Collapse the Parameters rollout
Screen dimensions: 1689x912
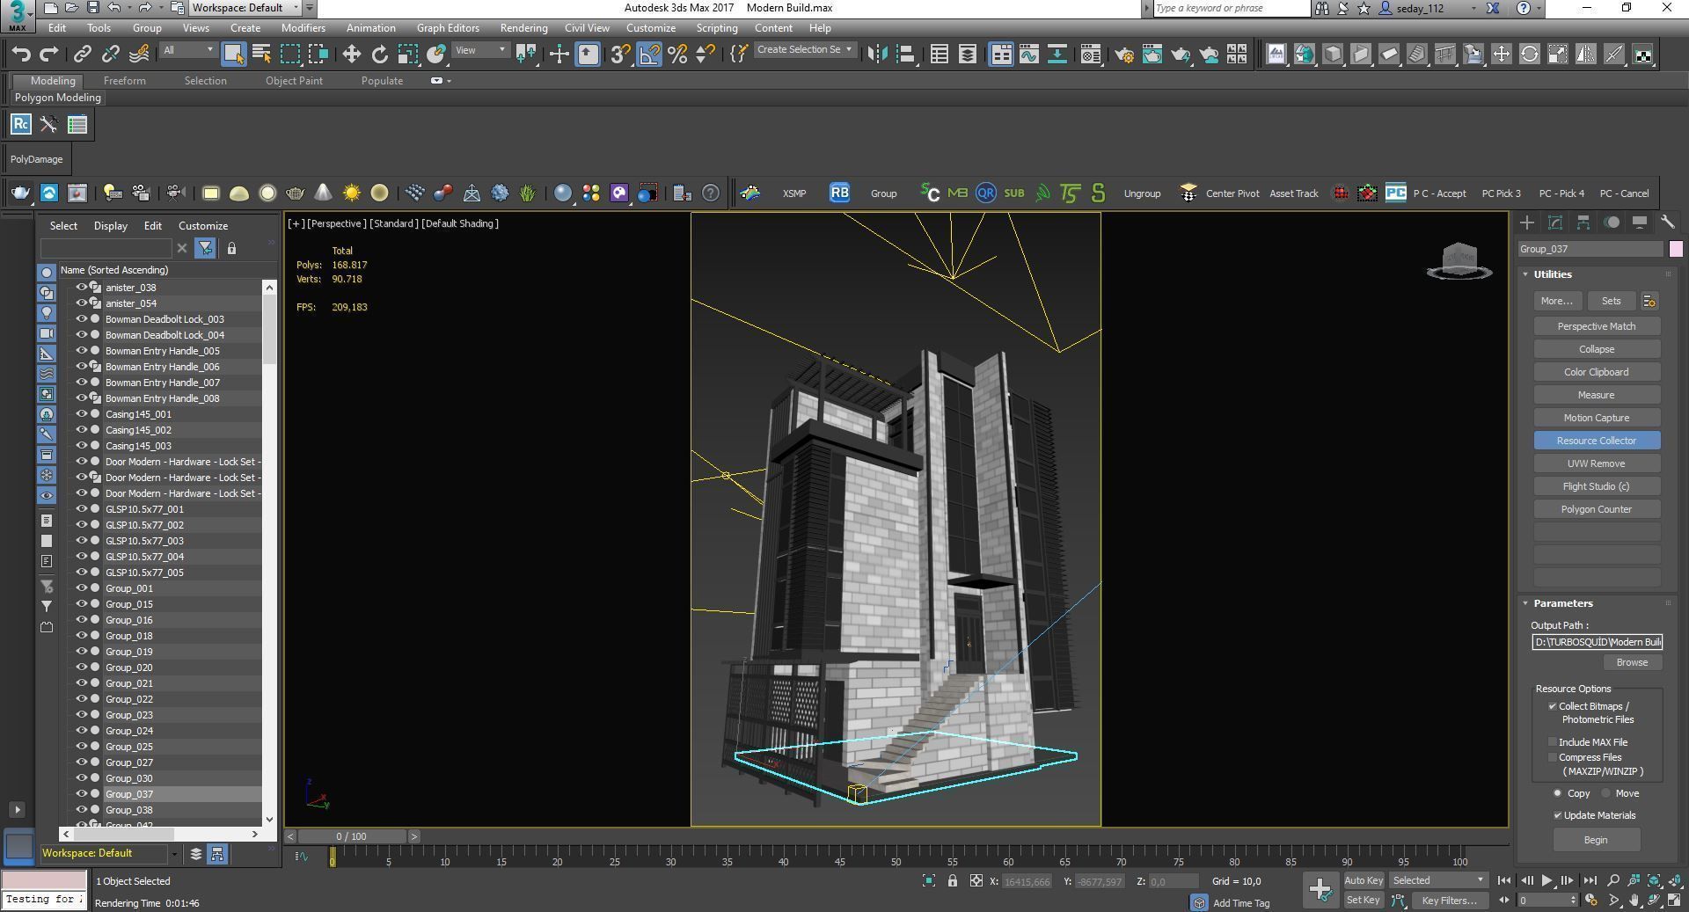point(1525,603)
